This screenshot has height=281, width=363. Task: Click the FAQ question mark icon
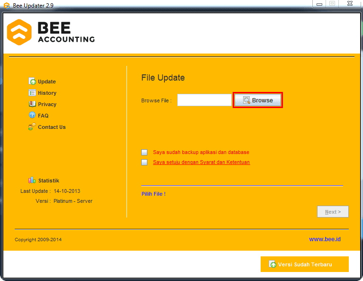click(32, 115)
